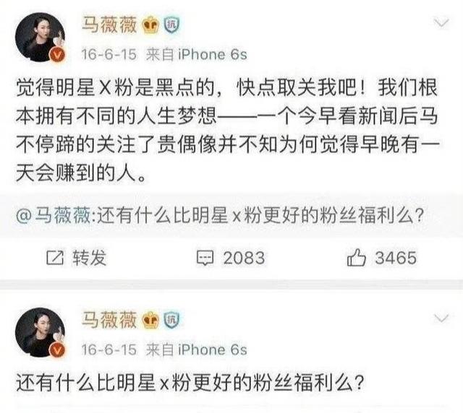Click the 3465 like count
This screenshot has width=463, height=413.
pyautogui.click(x=396, y=258)
